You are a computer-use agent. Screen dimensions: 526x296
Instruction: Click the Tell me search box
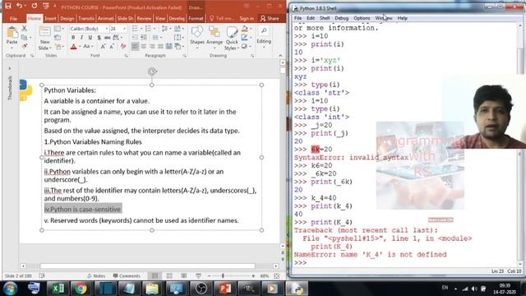(x=221, y=18)
